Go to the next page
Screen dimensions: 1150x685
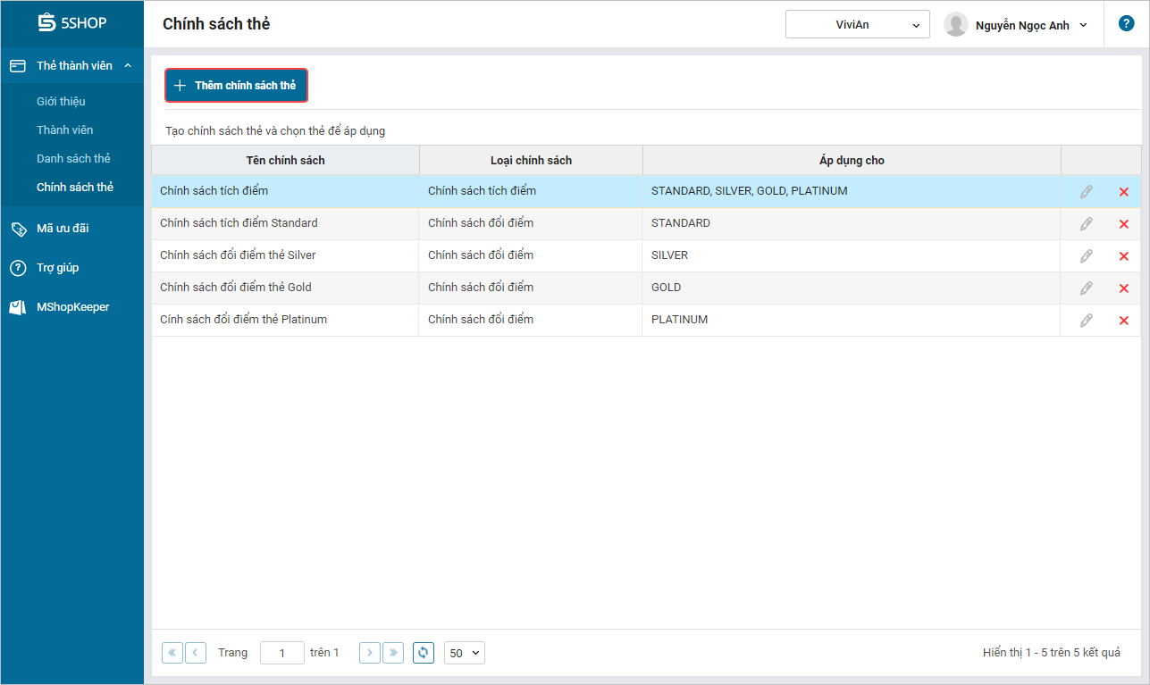(x=370, y=653)
